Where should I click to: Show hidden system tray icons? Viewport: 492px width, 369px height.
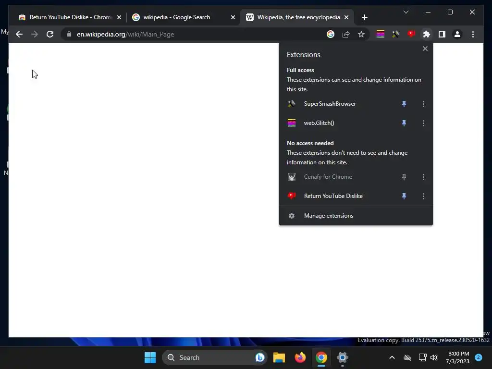(x=392, y=357)
